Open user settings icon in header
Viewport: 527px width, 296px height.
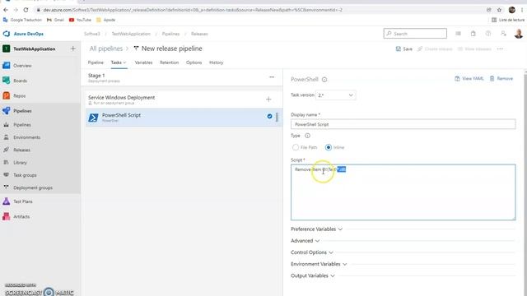pyautogui.click(x=503, y=34)
